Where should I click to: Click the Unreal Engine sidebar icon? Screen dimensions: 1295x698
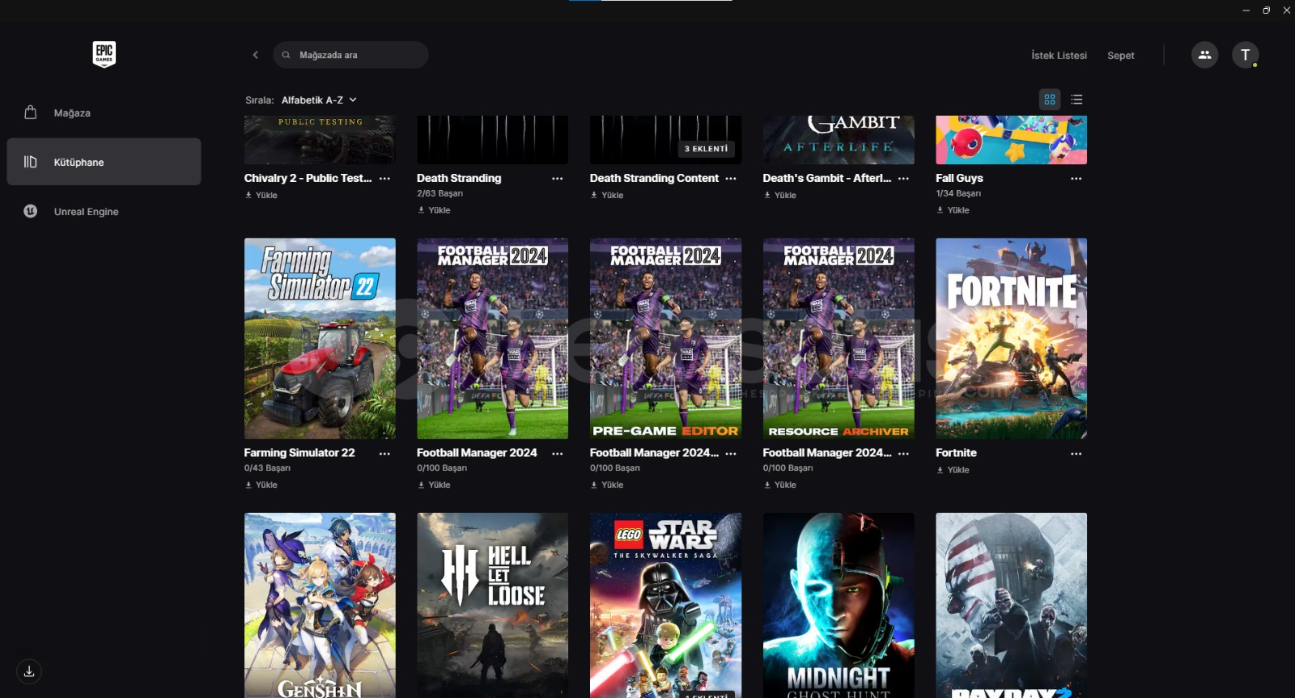pyautogui.click(x=31, y=211)
